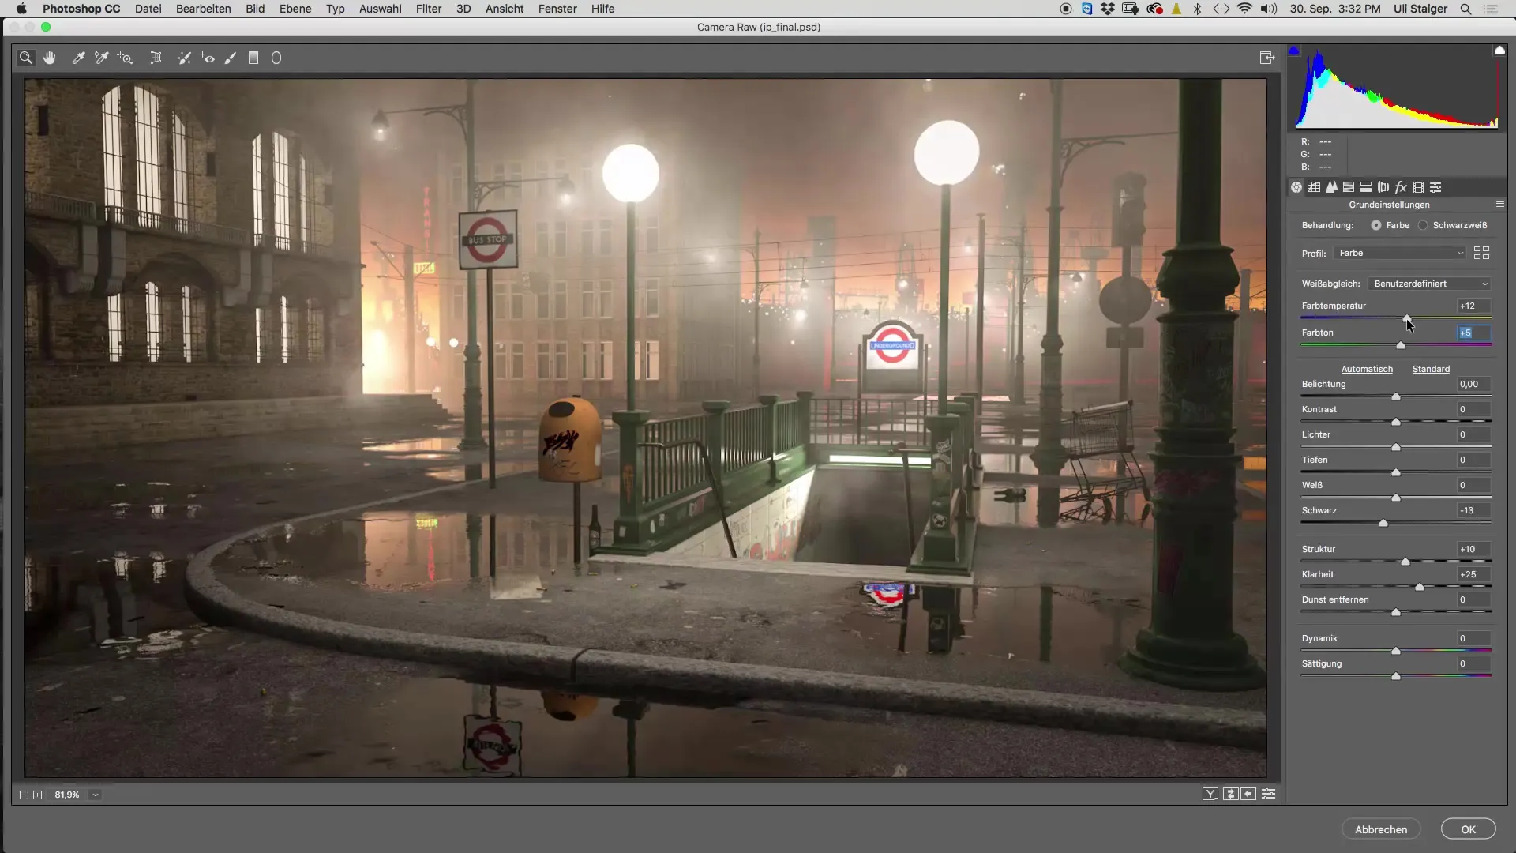Confirm with the OK button
This screenshot has width=1516, height=853.
click(1468, 829)
